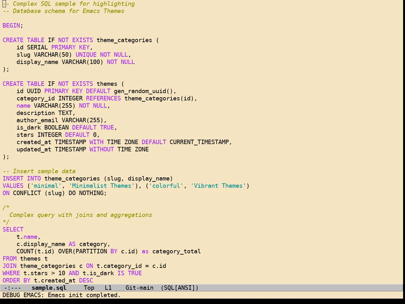Image resolution: width=405 pixels, height=304 pixels.
Task: Click the 'display_name VARCHAR(100)' column definition
Action: [60, 62]
